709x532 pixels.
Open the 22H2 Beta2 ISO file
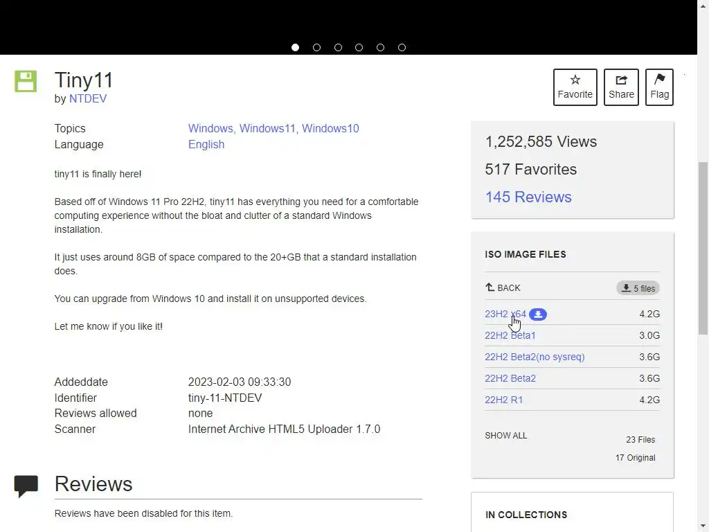[x=510, y=378]
